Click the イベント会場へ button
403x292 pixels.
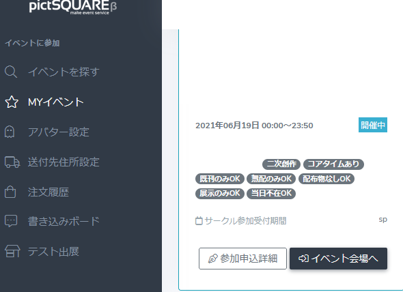(338, 259)
